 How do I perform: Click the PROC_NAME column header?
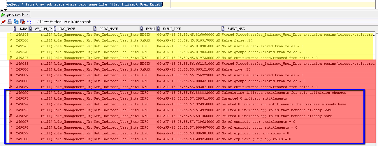[109, 29]
